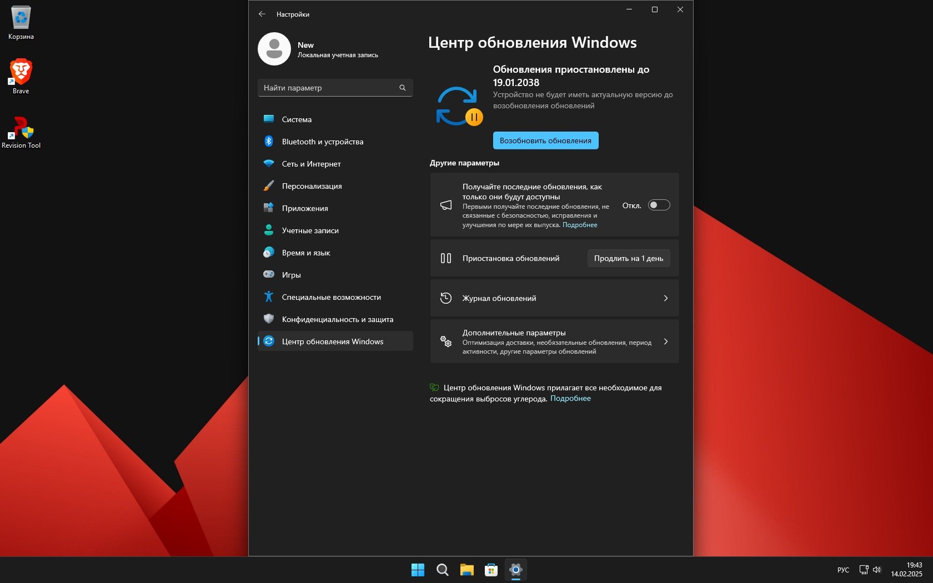The width and height of the screenshot is (933, 583).
Task: Select Приложения in the sidebar
Action: click(335, 208)
